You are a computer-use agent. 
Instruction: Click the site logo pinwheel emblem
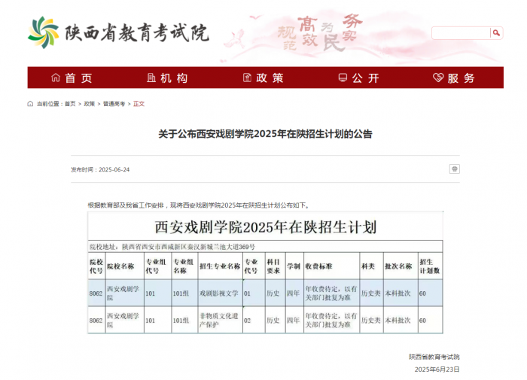pyautogui.click(x=43, y=32)
